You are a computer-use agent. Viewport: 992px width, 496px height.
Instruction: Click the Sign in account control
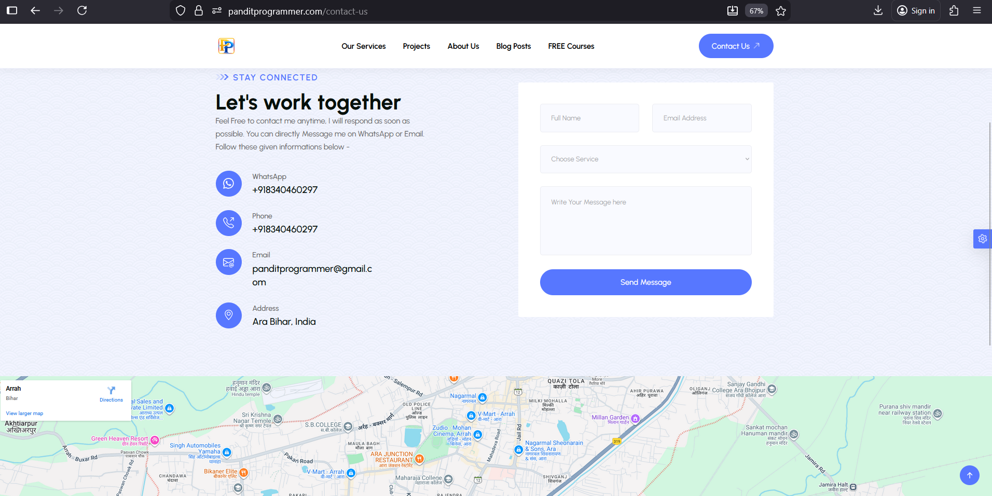pyautogui.click(x=915, y=10)
